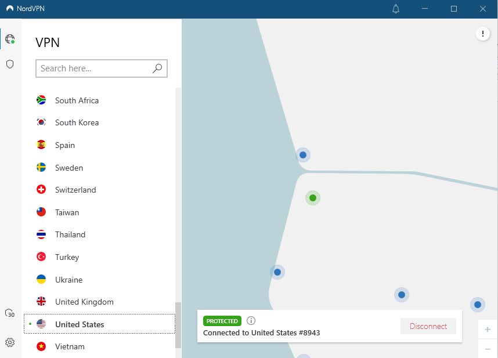Select Sweden in the country list
The height and width of the screenshot is (358, 498).
click(x=68, y=167)
